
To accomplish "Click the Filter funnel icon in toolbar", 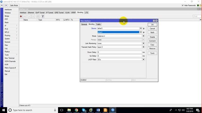I will click(x=43, y=16).
